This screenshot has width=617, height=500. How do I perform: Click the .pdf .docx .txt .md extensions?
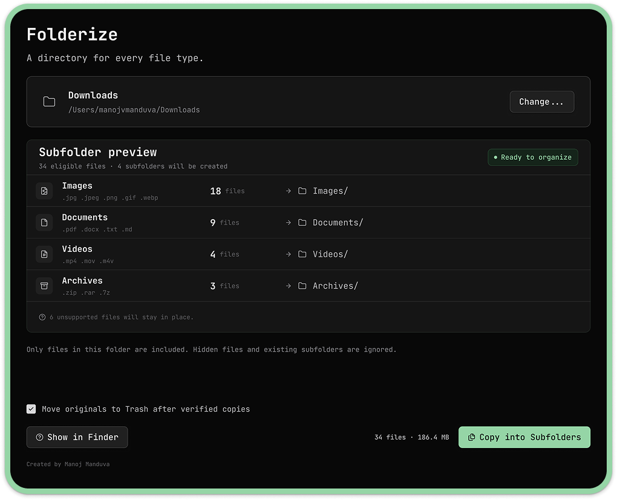(x=97, y=229)
